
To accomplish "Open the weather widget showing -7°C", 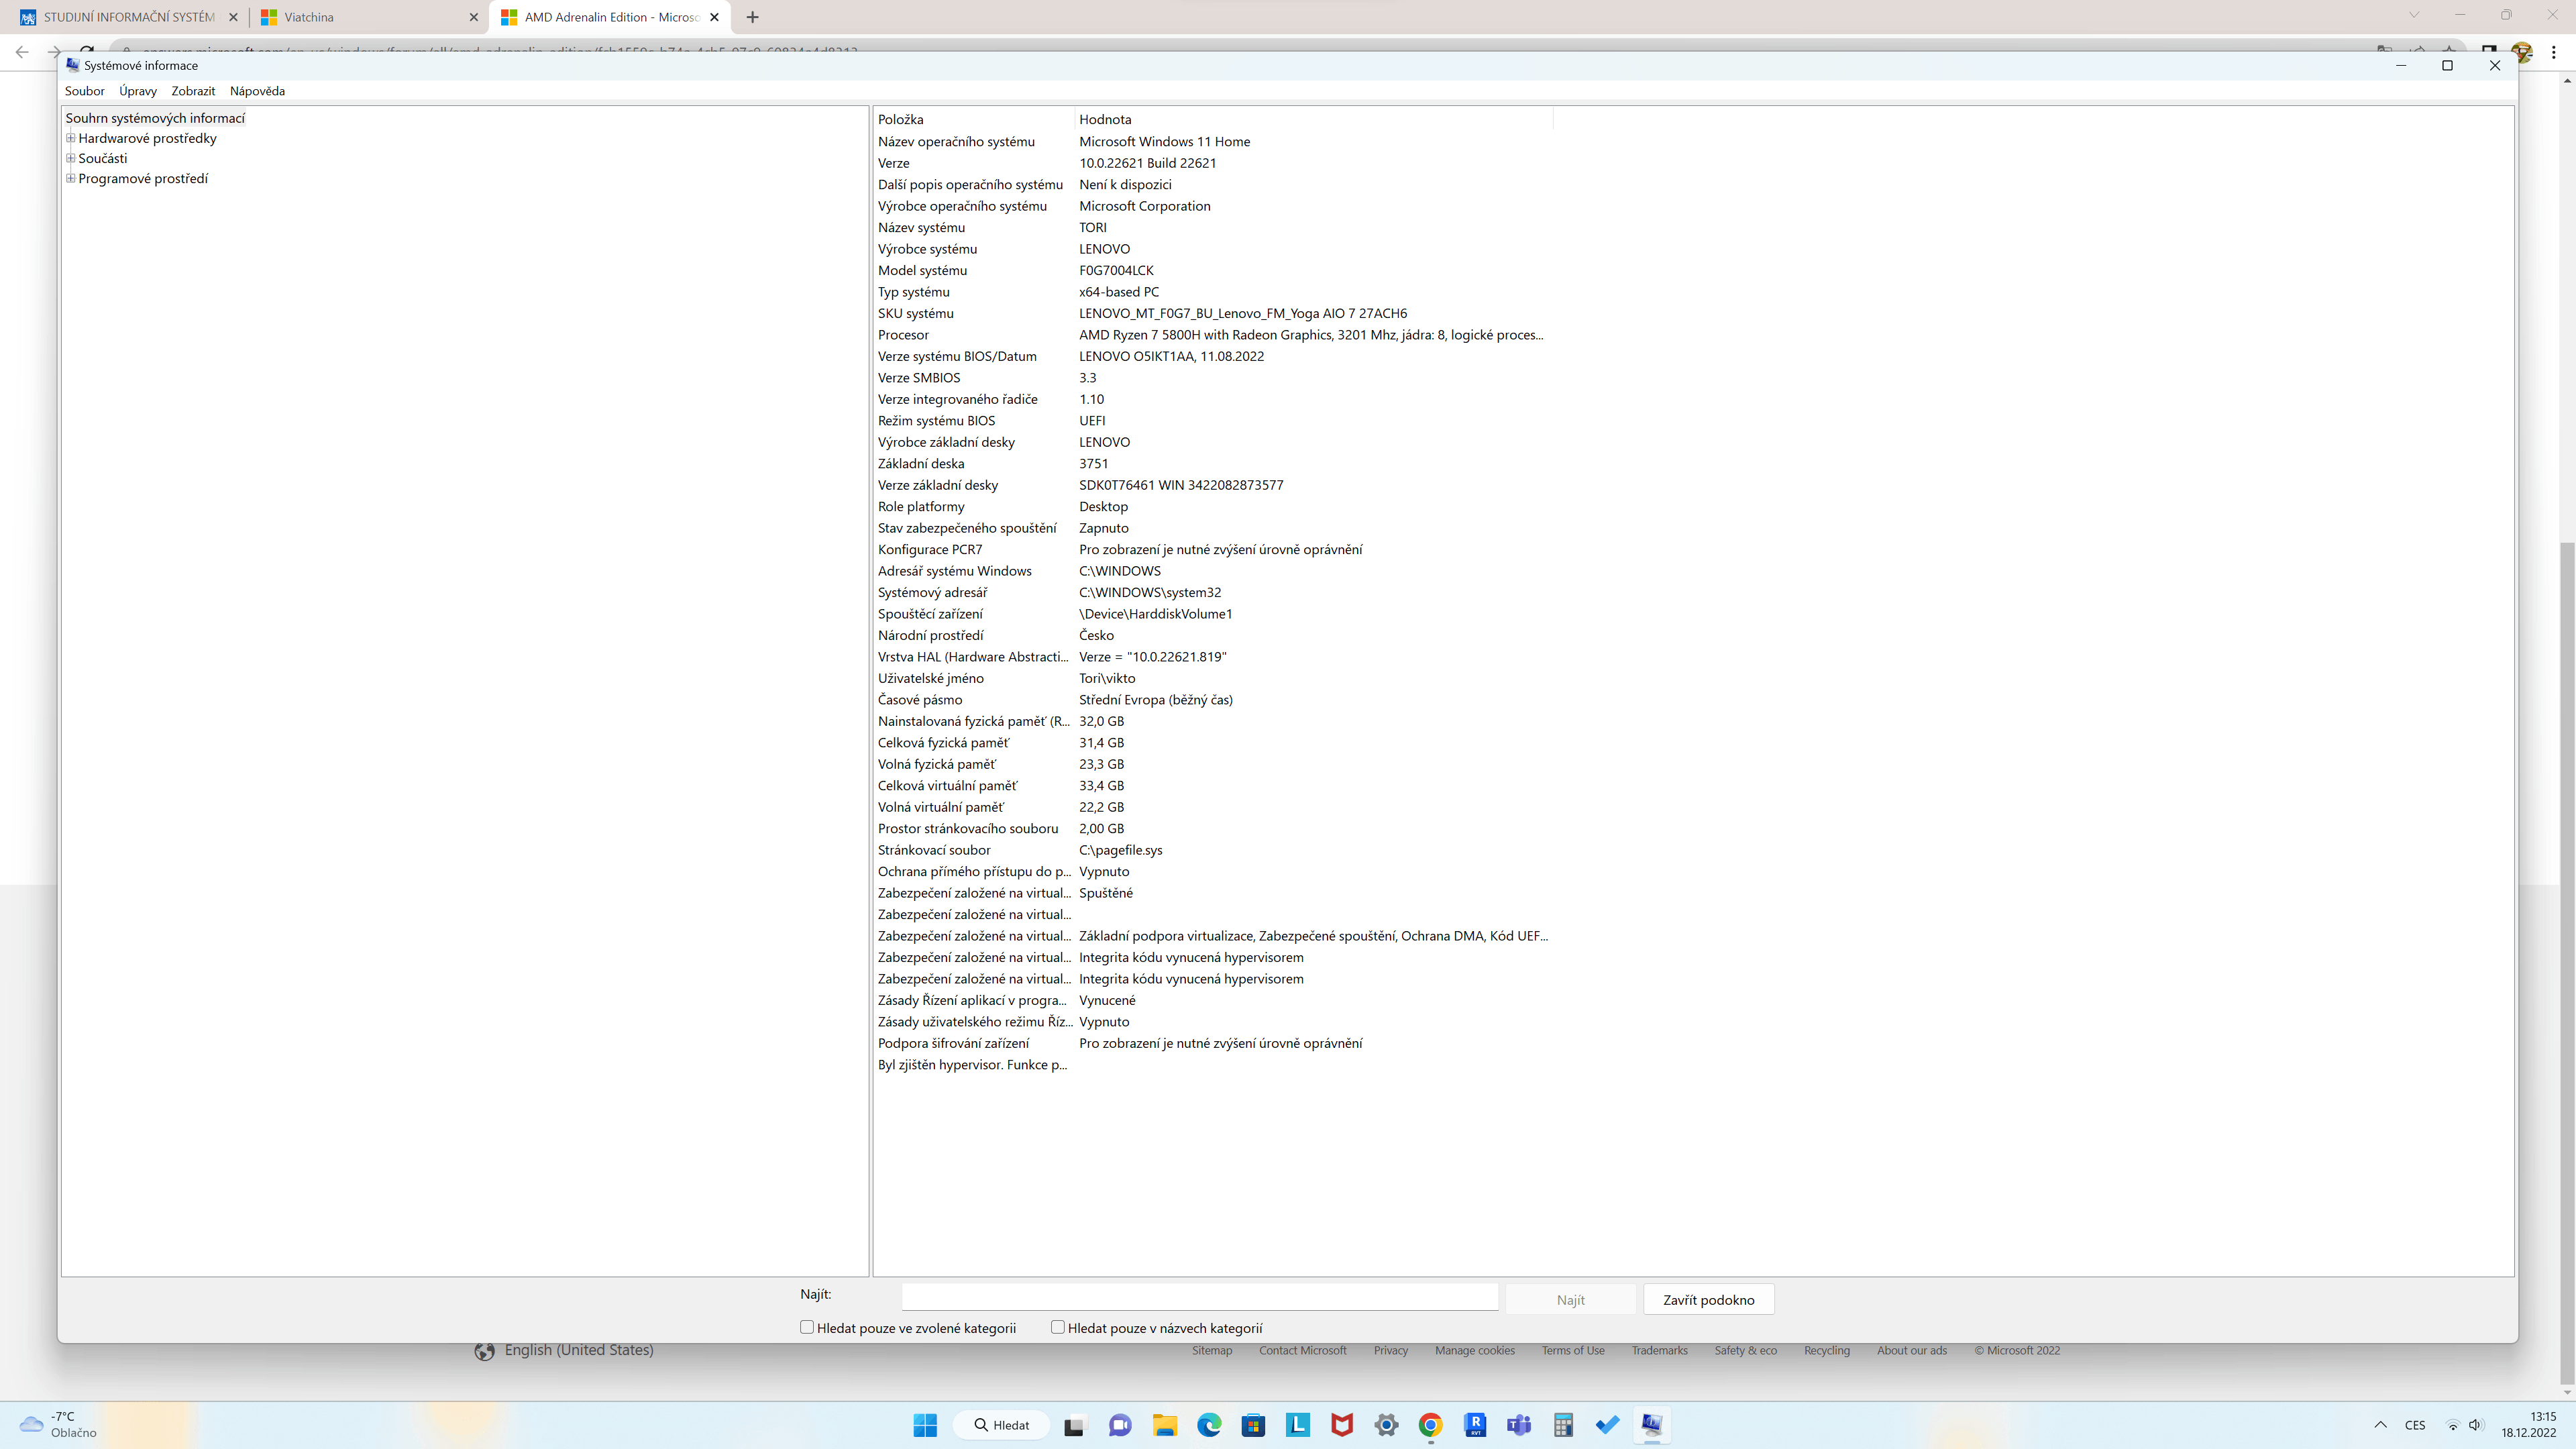I will pyautogui.click(x=58, y=1425).
